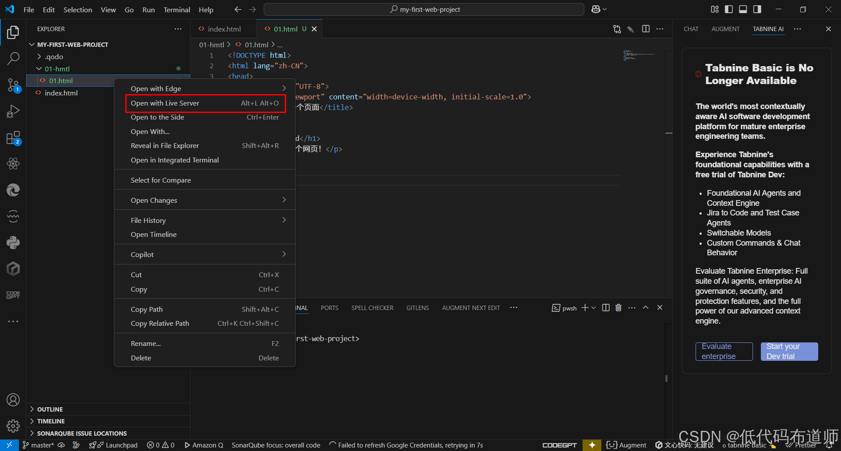Click the Evaluate enterprise button
841x451 pixels.
pos(724,352)
